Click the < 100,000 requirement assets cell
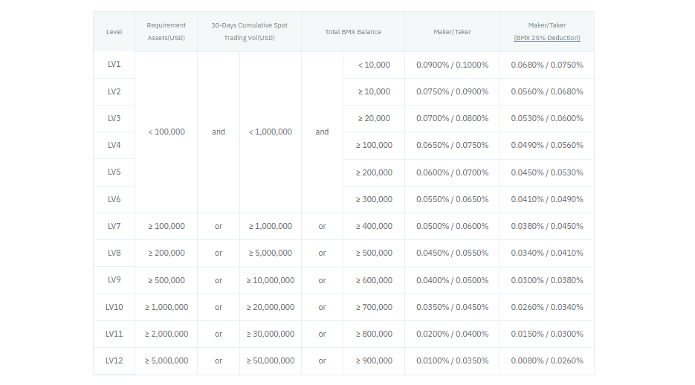Viewport: 695px width, 385px height. click(166, 132)
